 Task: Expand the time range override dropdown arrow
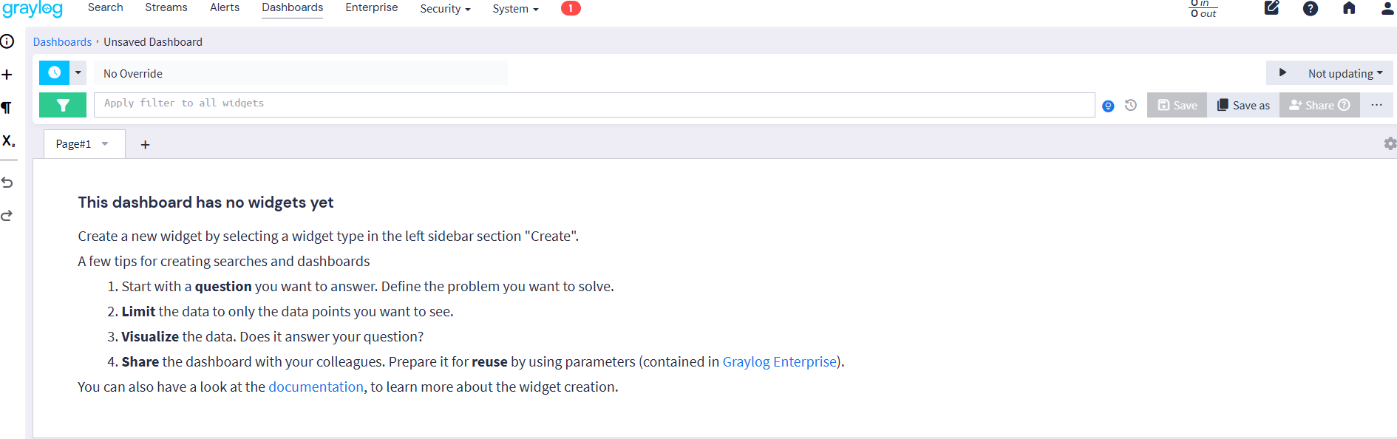tap(78, 73)
